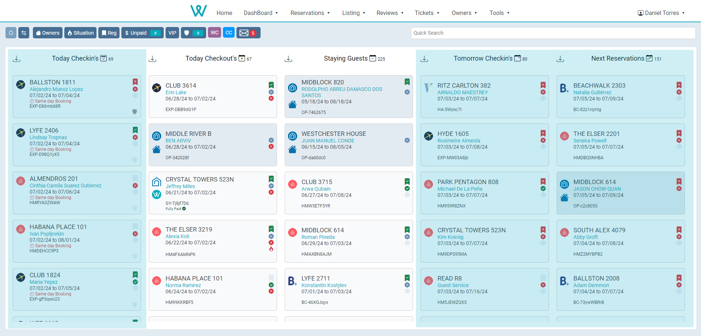The height and width of the screenshot is (336, 701).
Task: Open guest Erin Lake link
Action: [x=176, y=92]
